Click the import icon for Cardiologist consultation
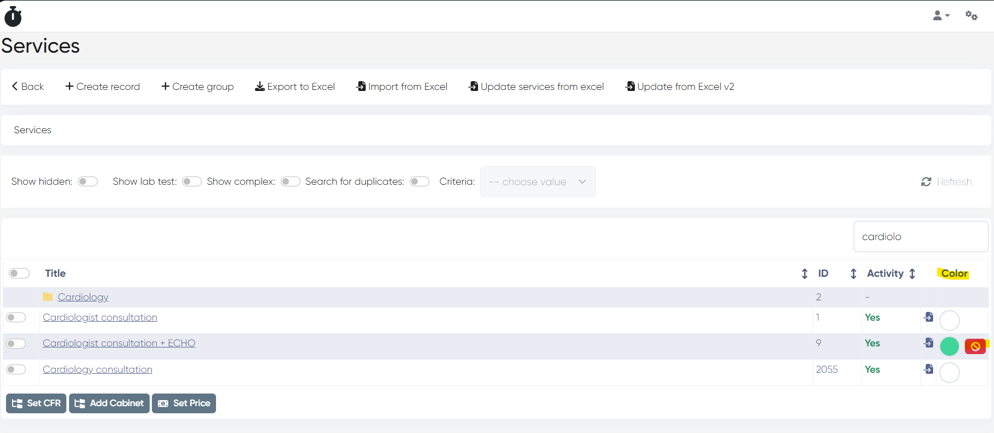Image resolution: width=994 pixels, height=433 pixels. (928, 317)
